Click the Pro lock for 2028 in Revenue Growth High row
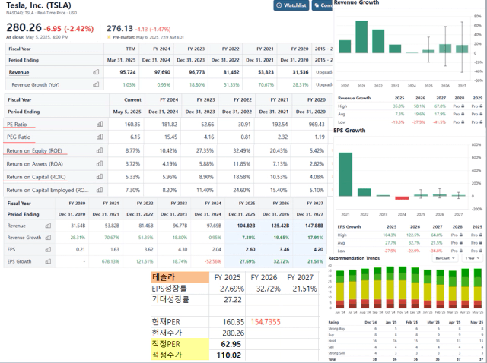 pyautogui.click(x=459, y=106)
